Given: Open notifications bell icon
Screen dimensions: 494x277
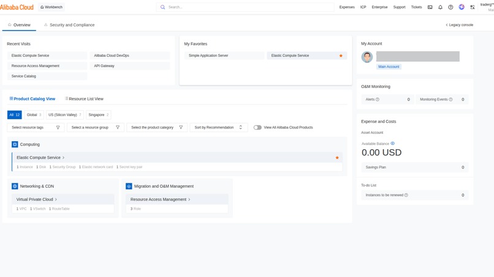Looking at the screenshot, I should [440, 7].
